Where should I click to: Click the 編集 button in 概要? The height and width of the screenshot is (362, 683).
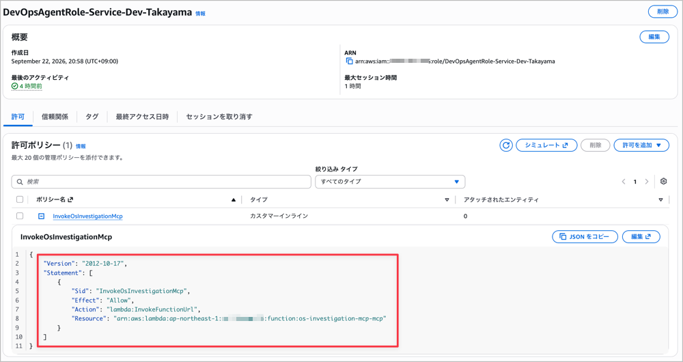coord(654,37)
